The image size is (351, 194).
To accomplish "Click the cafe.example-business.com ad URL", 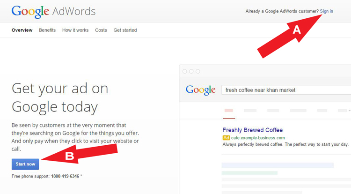I will coord(258,138).
